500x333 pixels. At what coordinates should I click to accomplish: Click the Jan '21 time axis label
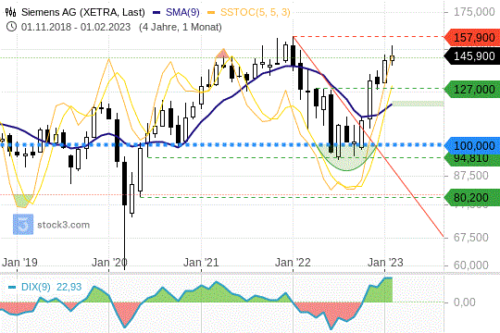201,263
